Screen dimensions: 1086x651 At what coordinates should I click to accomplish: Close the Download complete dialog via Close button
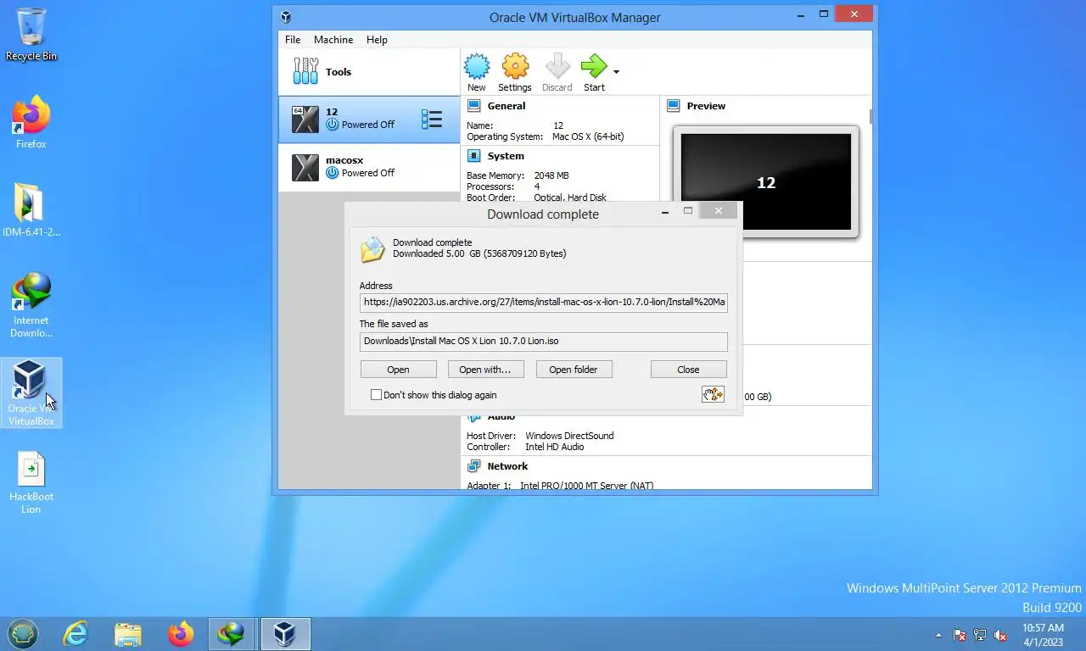click(689, 370)
